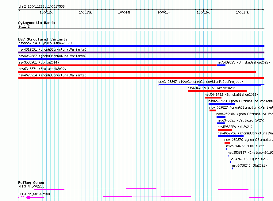
Task: Select the red nsv5448722 (ByrskaBishop2022) bar
Action: coord(213,98)
